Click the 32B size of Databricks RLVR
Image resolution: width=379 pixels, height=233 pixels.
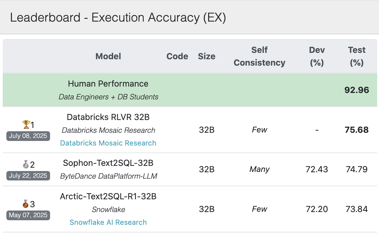207,130
